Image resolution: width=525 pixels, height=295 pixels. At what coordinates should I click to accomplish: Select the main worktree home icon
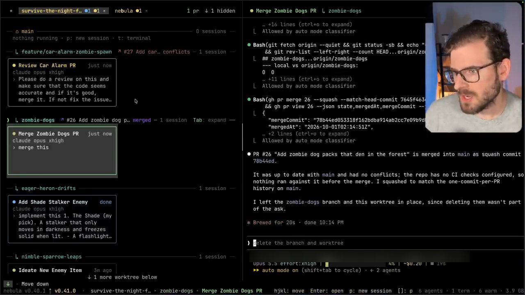coord(17,31)
